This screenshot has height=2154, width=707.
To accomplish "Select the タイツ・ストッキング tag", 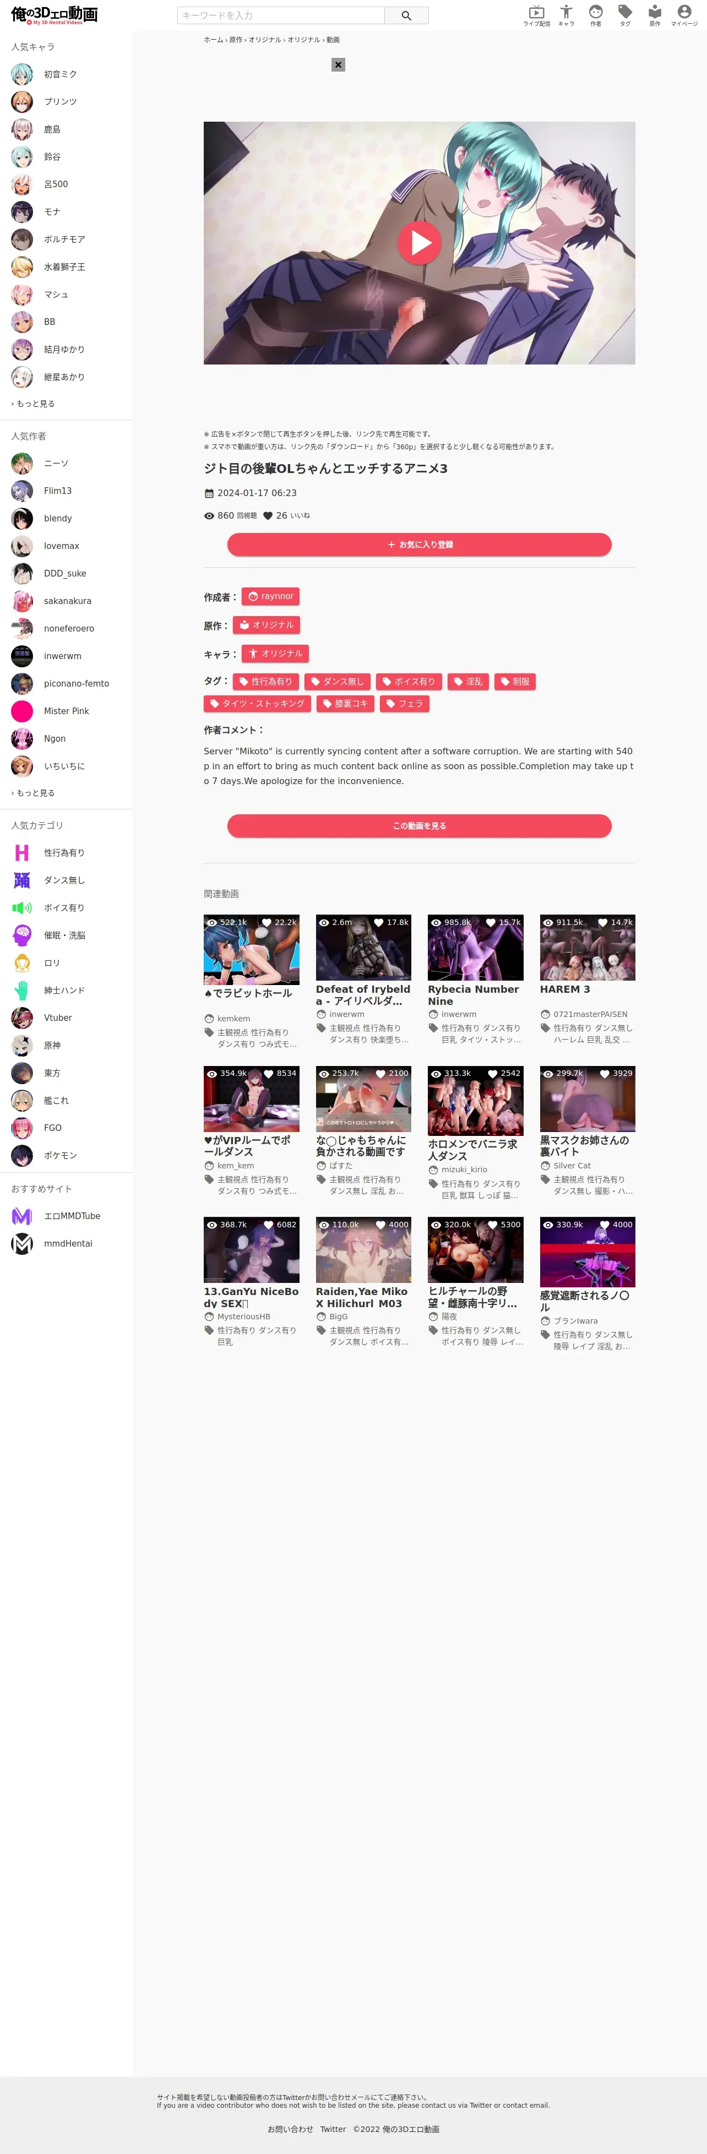I will [257, 703].
